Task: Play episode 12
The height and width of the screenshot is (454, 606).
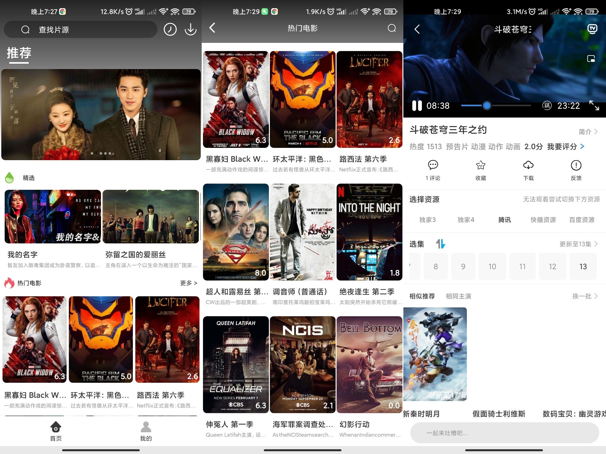Action: (x=552, y=266)
